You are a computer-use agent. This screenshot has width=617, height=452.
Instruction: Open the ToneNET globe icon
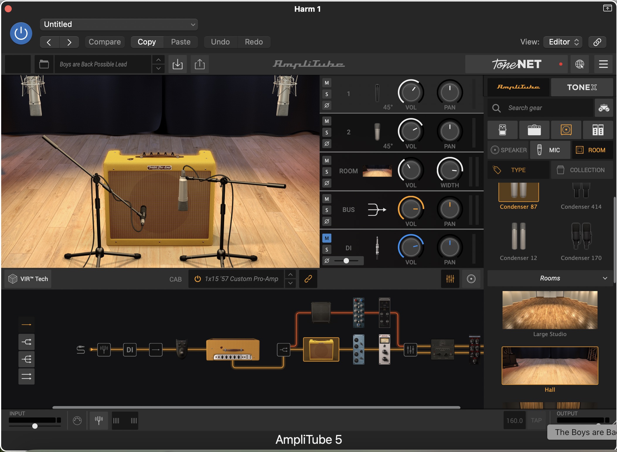point(579,64)
